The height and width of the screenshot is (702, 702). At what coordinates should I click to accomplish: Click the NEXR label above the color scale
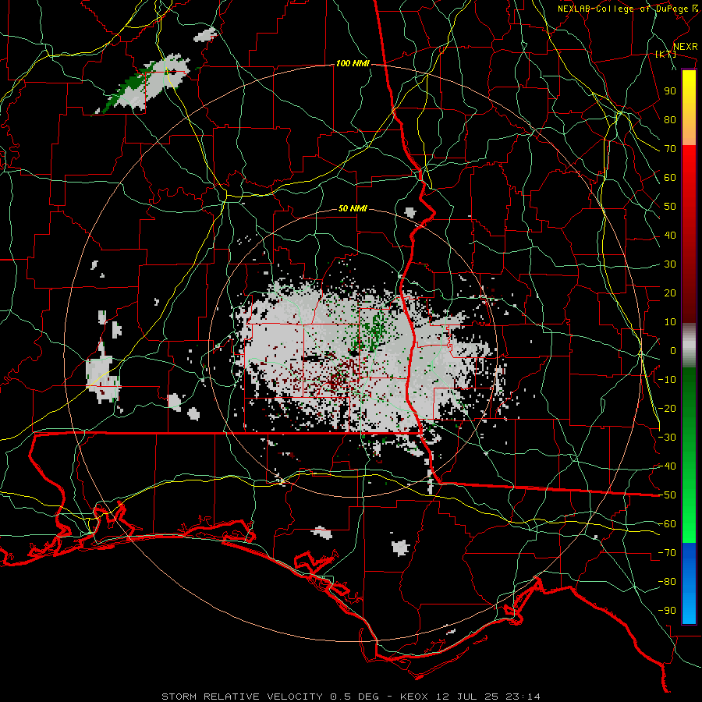pos(686,47)
